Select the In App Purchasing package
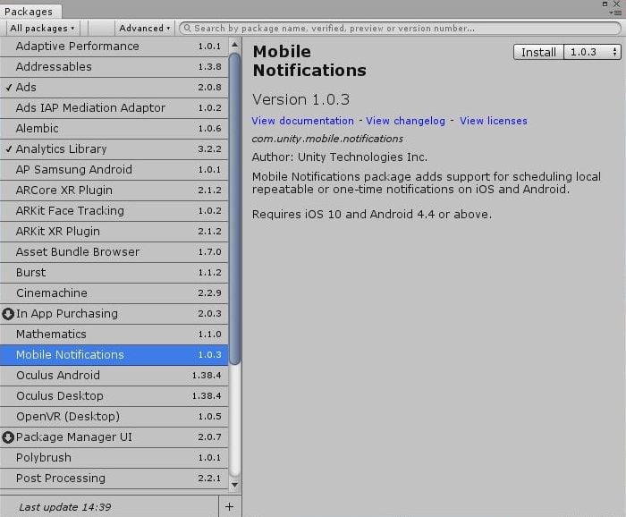 click(x=114, y=314)
